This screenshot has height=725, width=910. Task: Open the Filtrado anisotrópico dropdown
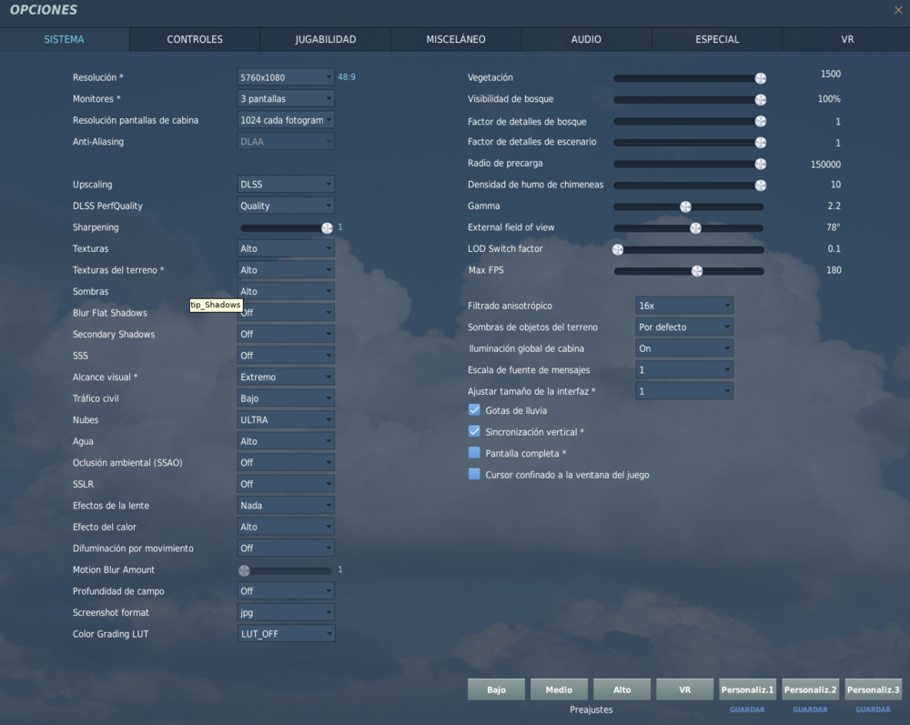(x=683, y=305)
